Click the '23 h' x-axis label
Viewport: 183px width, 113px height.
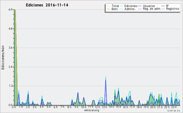[174, 107]
